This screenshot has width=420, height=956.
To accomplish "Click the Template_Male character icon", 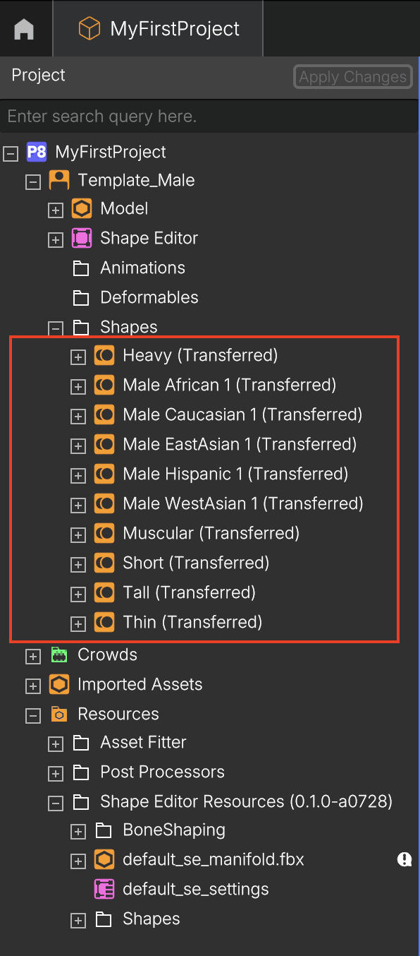I will (x=59, y=180).
